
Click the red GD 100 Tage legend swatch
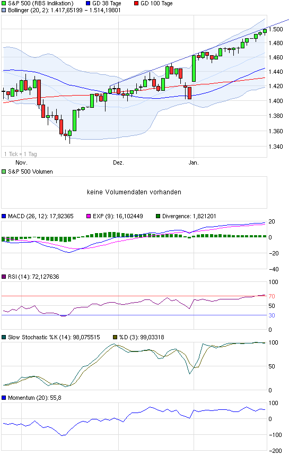coord(136,4)
